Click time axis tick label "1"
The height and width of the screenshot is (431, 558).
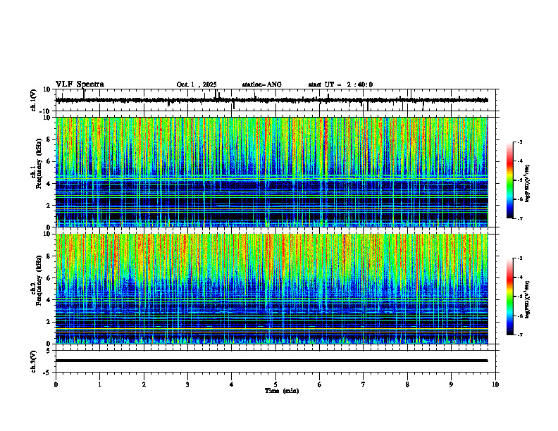click(99, 385)
